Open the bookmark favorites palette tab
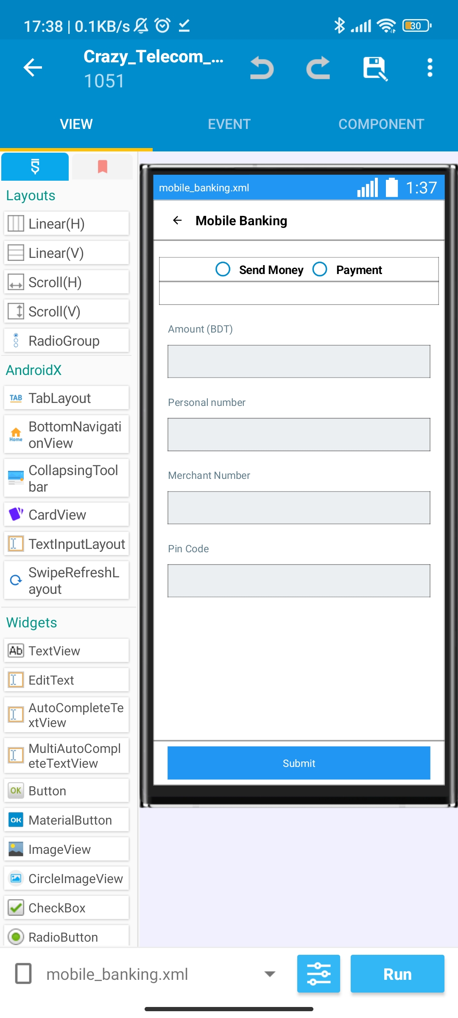This screenshot has width=458, height=1018. point(102,167)
